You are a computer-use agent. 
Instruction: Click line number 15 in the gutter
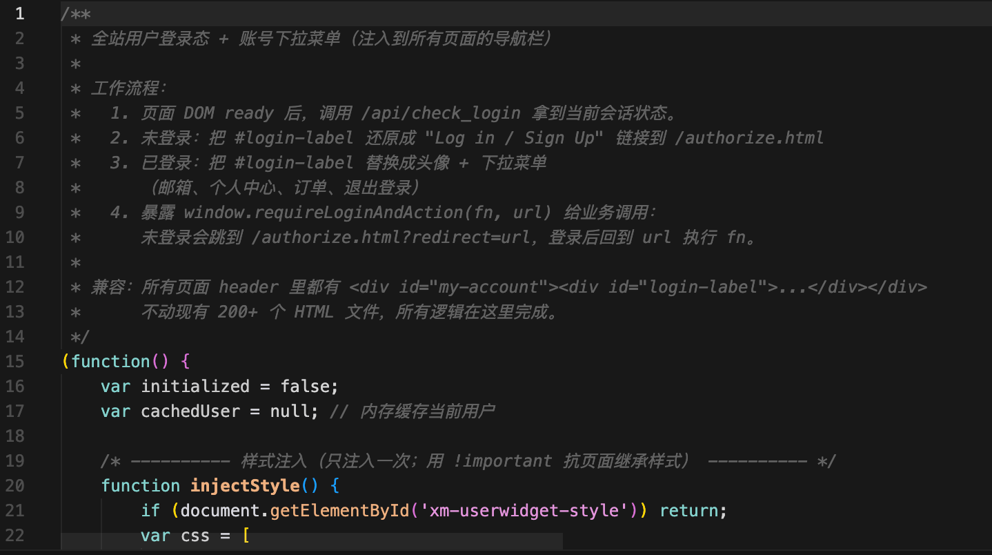click(14, 362)
